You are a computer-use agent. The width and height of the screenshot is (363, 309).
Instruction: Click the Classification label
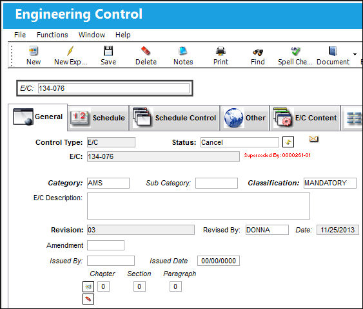pyautogui.click(x=273, y=183)
